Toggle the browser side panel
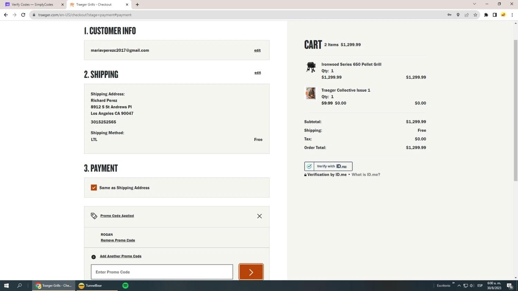Viewport: 518px width, 291px height. pos(495,15)
